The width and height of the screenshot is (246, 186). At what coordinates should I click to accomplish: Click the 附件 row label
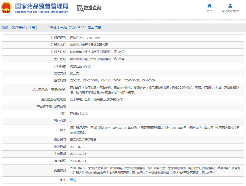coord(63,114)
